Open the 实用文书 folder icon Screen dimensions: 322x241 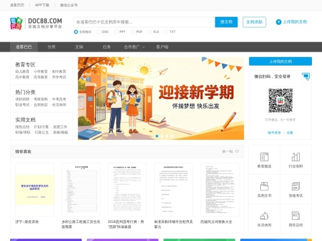pos(264,186)
